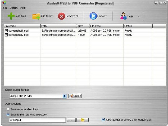Expand the Help toolbar dropdown arrow
The image size is (168, 126).
pyautogui.click(x=139, y=16)
